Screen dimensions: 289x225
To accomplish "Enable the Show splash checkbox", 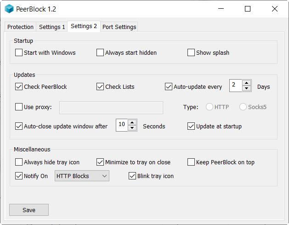I will [191, 52].
